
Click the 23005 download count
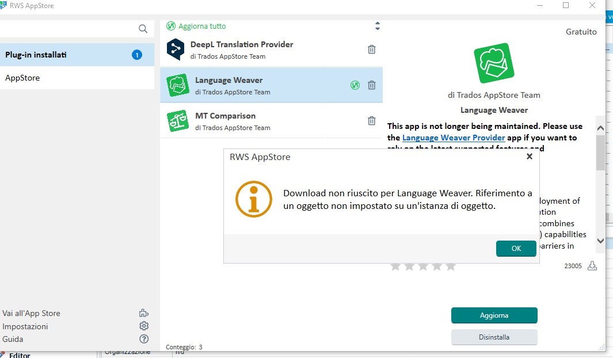click(x=573, y=266)
